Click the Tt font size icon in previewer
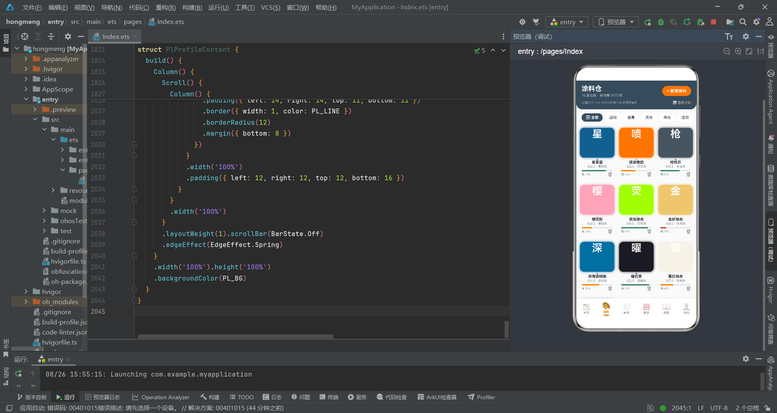 729,37
